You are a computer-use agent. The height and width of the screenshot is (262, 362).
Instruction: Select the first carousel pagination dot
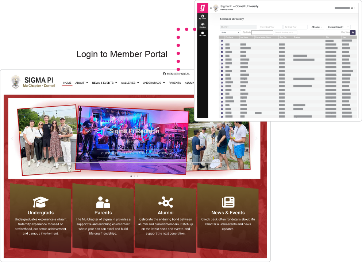point(131,176)
